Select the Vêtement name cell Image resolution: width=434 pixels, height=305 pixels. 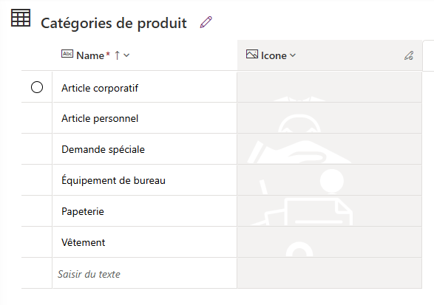(x=144, y=242)
